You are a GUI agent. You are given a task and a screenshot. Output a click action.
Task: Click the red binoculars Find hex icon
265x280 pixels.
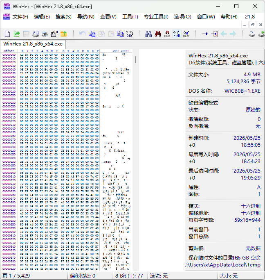pos(158,34)
